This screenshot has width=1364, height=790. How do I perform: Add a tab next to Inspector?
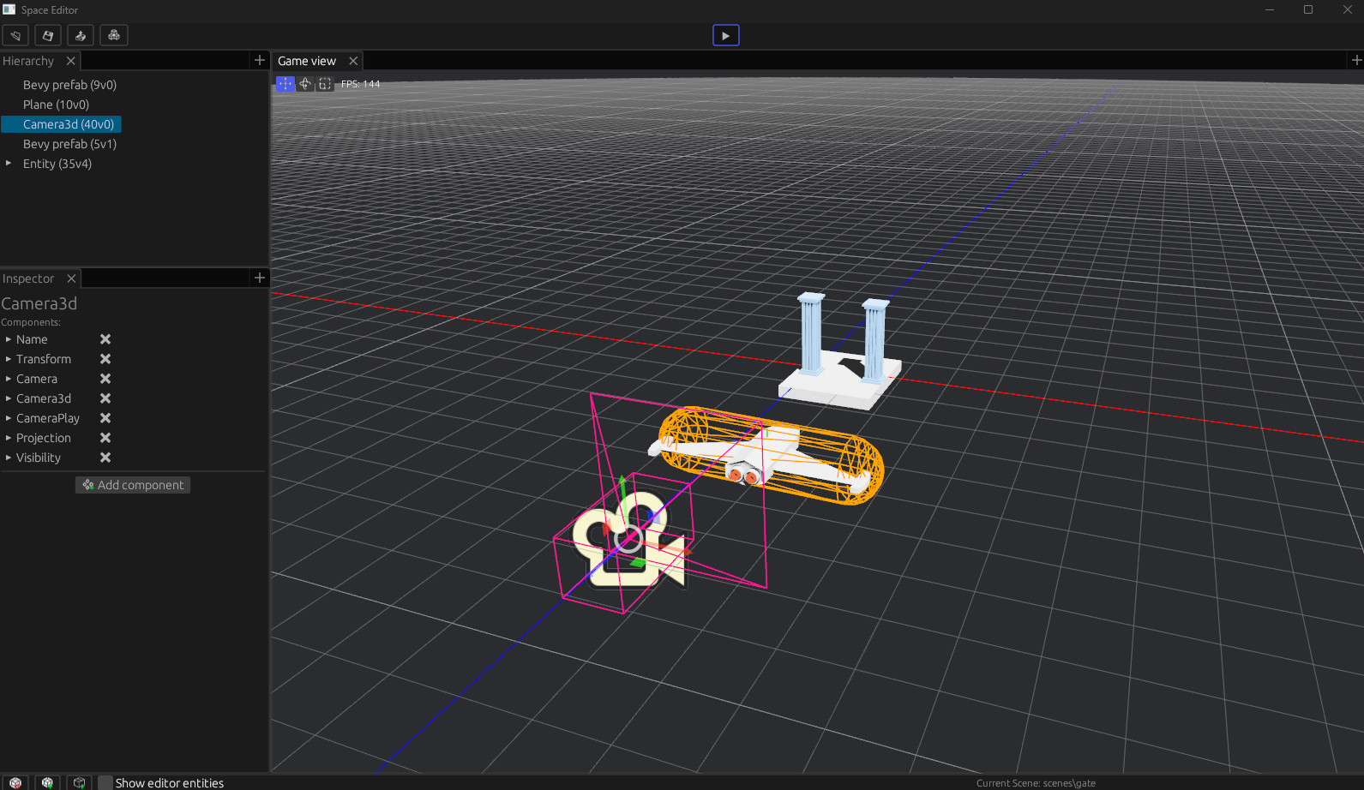pos(260,278)
